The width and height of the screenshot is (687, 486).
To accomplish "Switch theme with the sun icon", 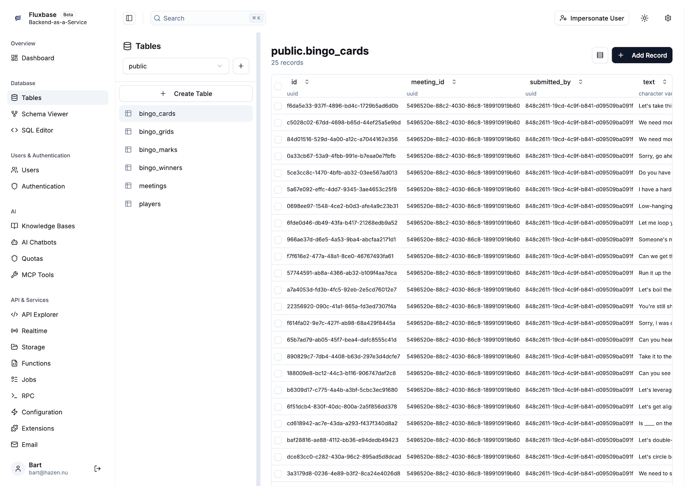I will point(645,18).
